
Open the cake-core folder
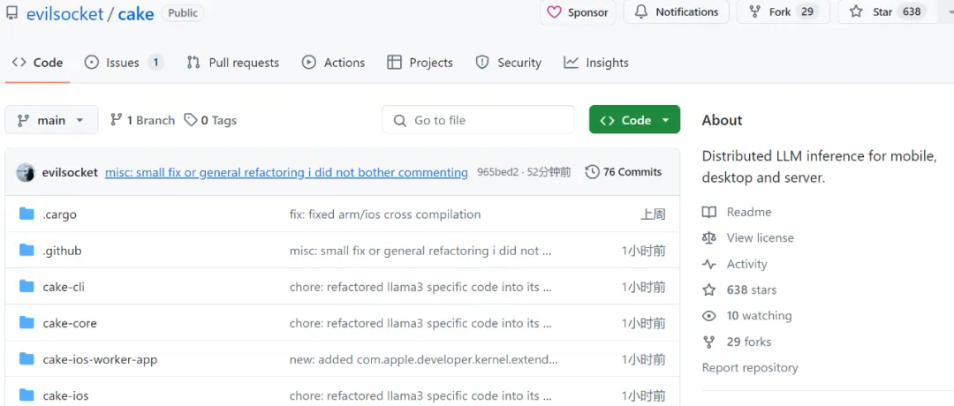coord(70,323)
